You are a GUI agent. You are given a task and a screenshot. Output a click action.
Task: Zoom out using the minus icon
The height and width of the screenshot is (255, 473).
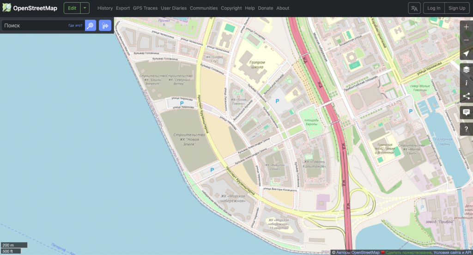tap(466, 40)
